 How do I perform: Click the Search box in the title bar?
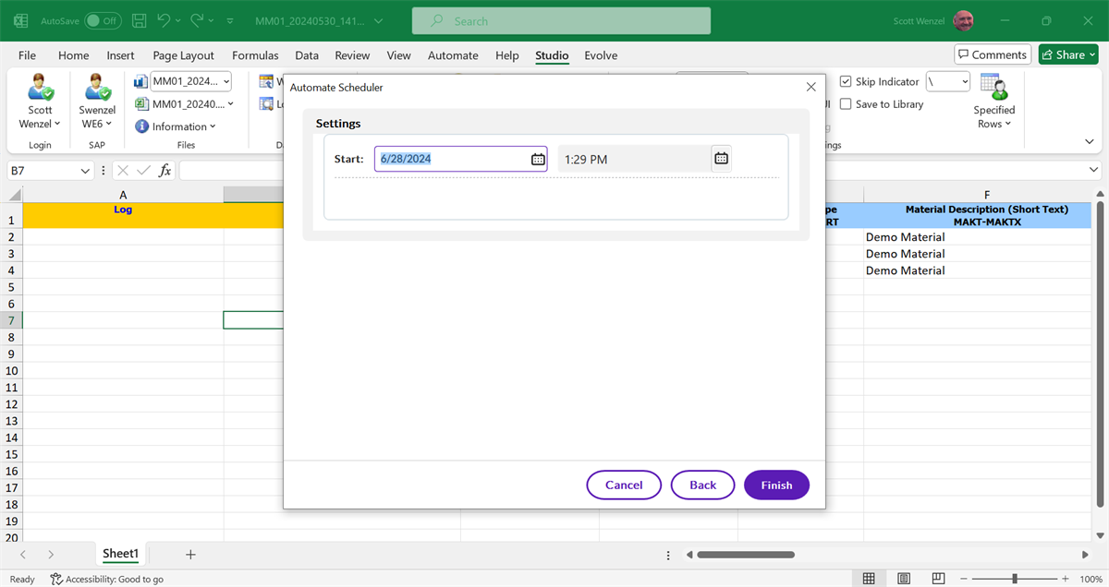561,20
